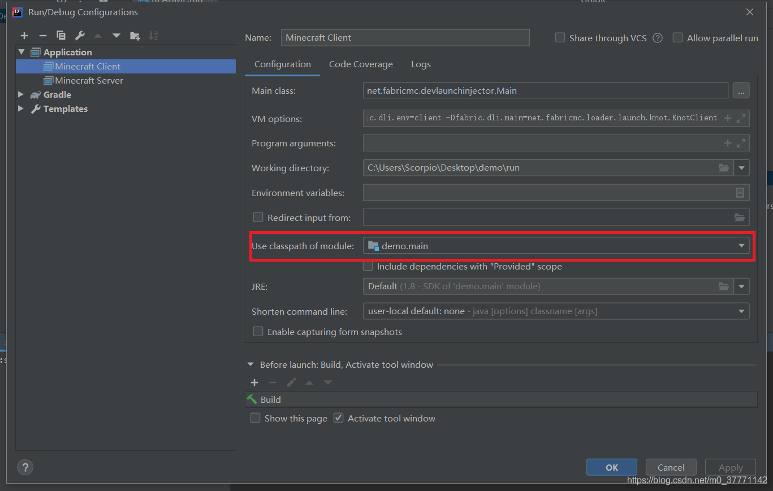Click into the Name input field
This screenshot has height=491, width=773.
coord(405,37)
